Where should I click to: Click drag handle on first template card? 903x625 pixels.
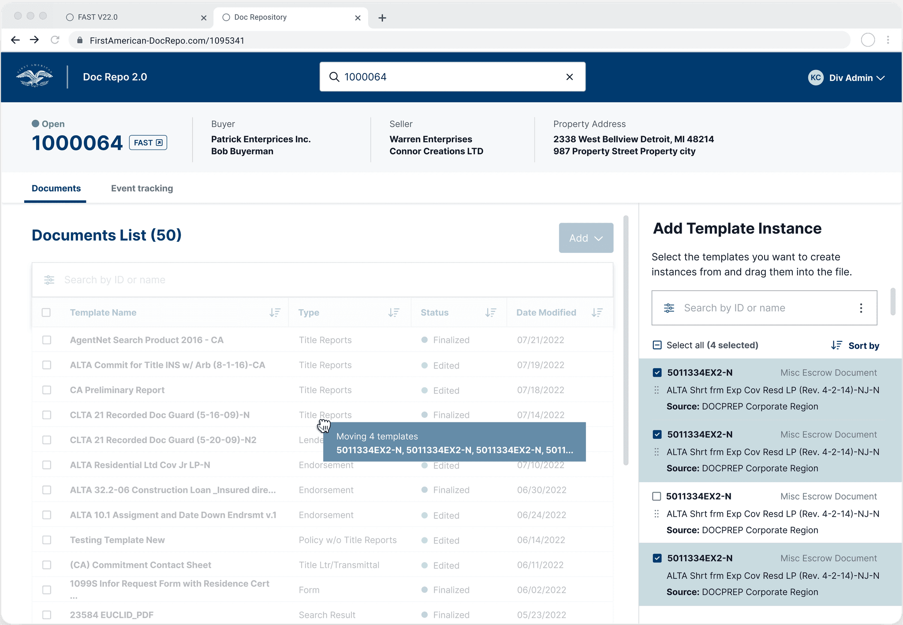tap(657, 390)
